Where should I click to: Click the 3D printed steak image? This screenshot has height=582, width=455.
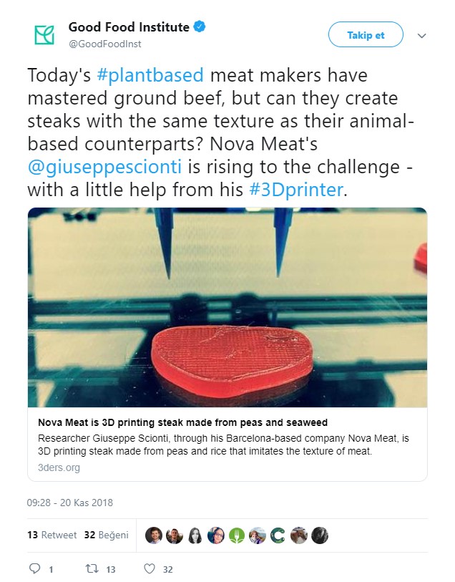(227, 308)
